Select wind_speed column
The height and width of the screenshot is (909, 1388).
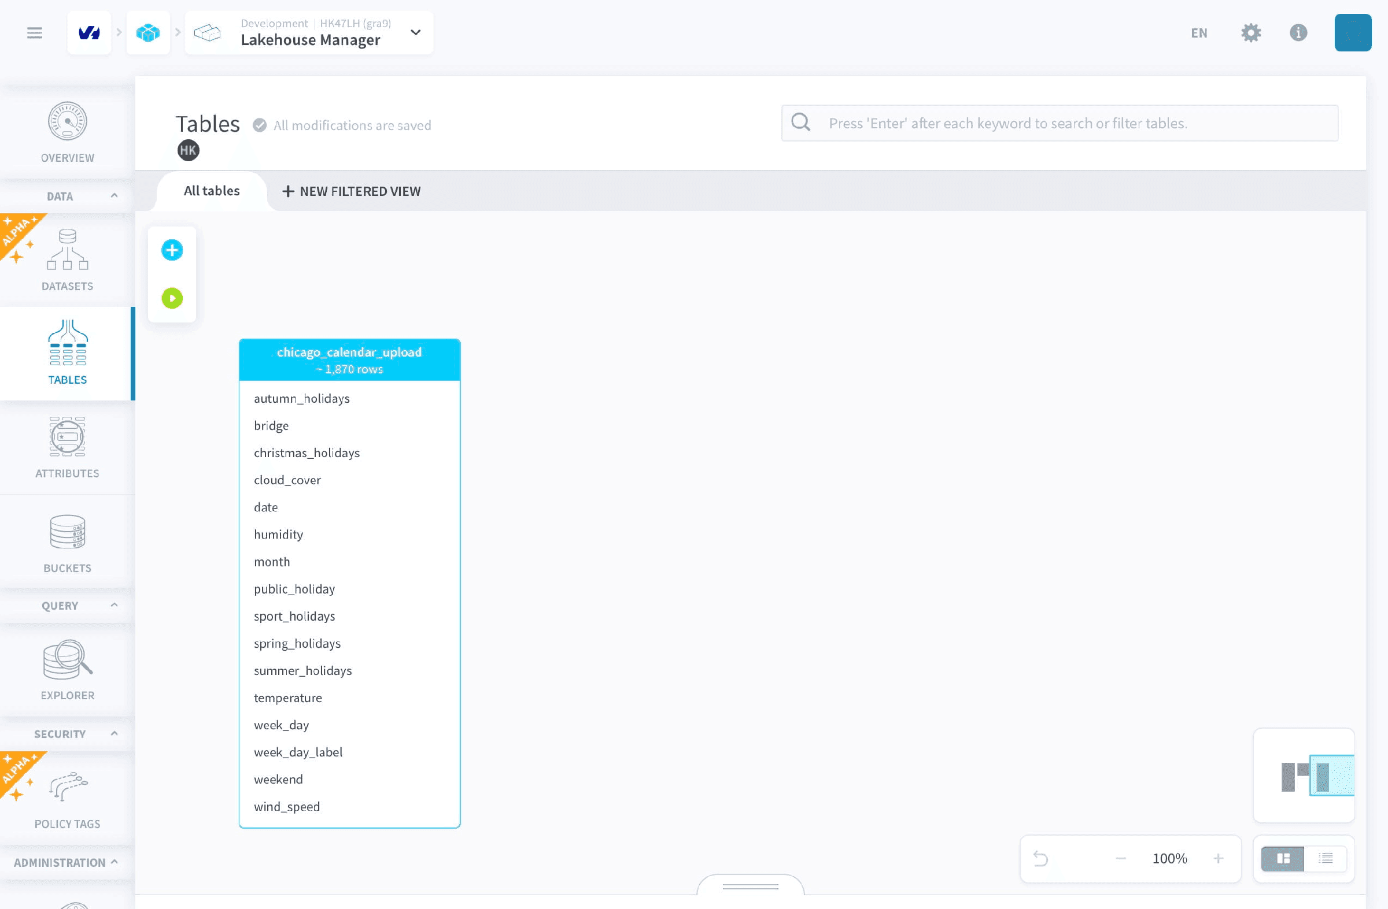[349, 807]
